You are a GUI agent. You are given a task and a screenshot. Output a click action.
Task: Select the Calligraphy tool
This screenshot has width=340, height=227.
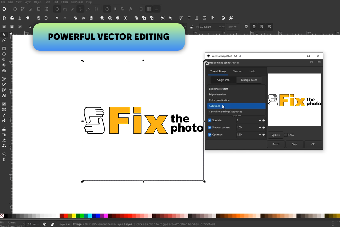tap(4, 90)
